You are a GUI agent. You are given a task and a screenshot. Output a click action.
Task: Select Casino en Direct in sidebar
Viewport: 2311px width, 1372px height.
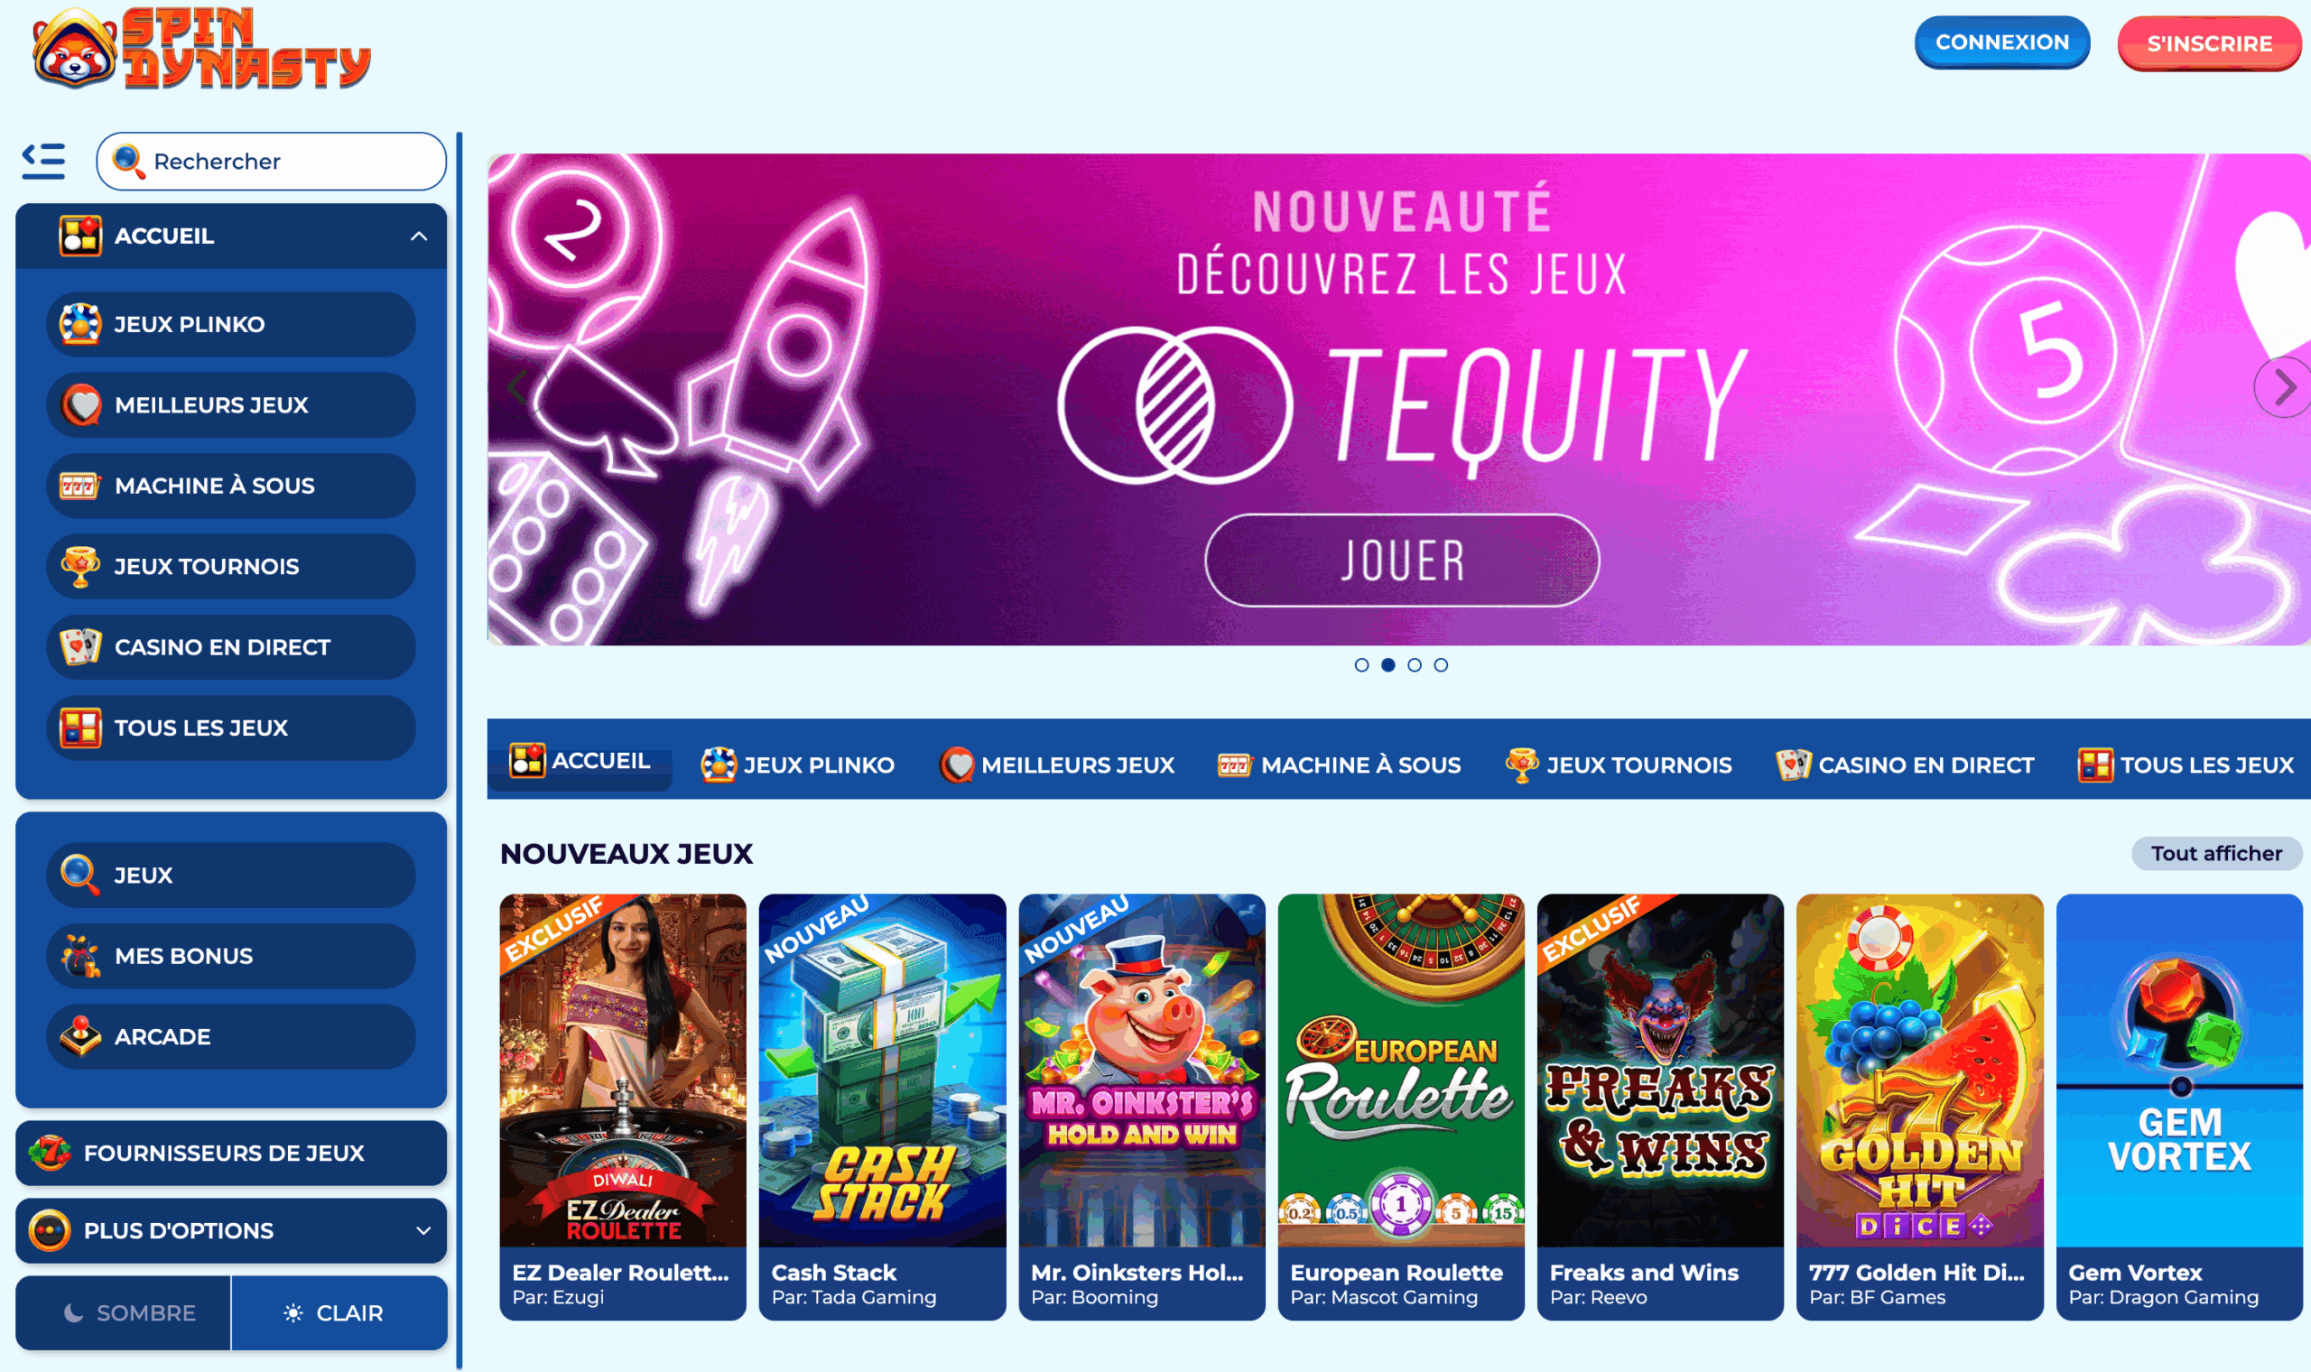pos(231,647)
